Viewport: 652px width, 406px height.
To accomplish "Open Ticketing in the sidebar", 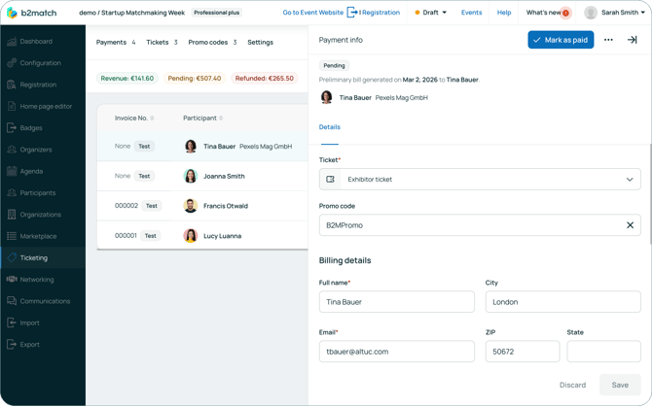I will click(43, 257).
